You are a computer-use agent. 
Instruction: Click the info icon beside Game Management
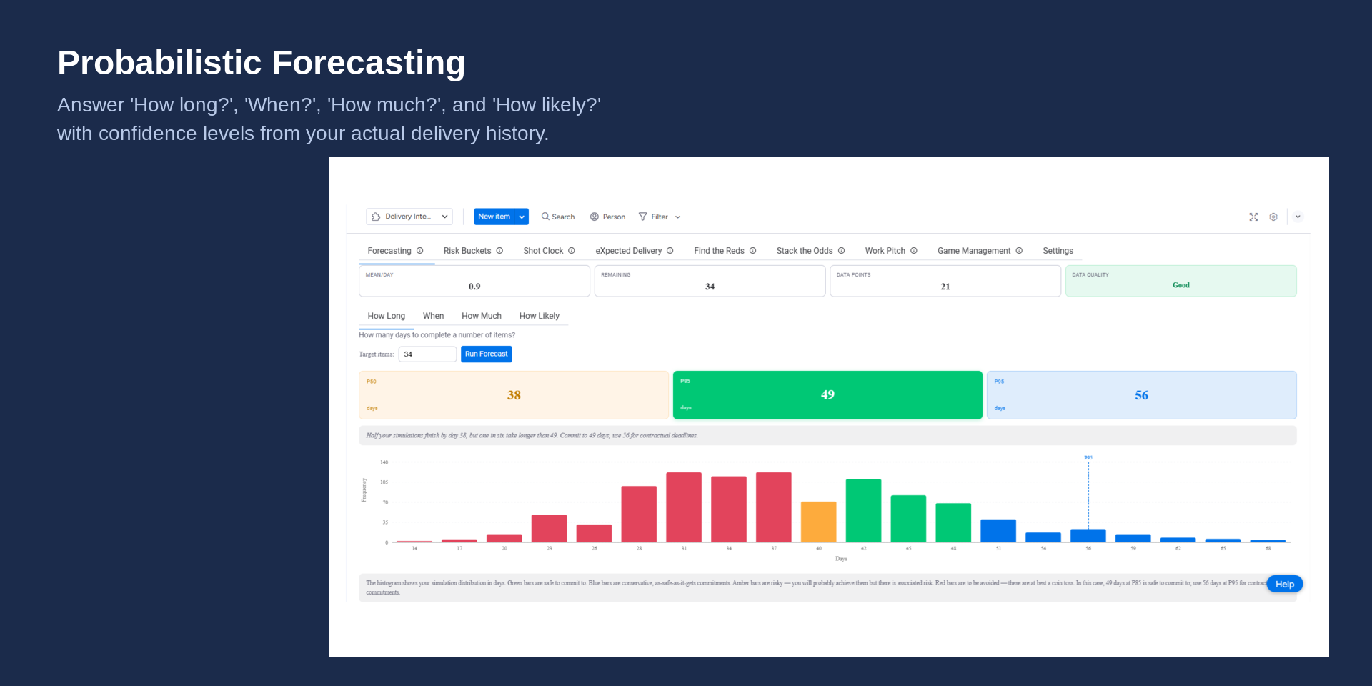coord(1019,251)
